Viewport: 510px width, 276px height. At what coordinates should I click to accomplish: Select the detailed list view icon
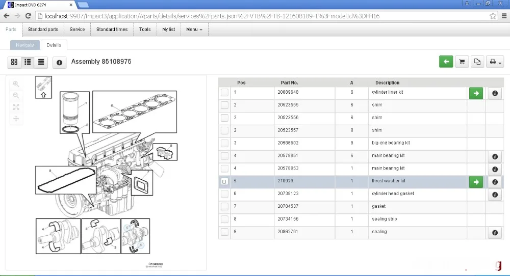28,62
